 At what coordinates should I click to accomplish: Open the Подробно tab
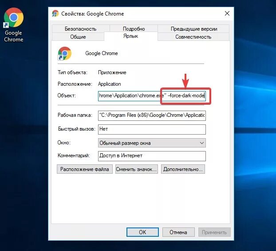[x=134, y=29]
